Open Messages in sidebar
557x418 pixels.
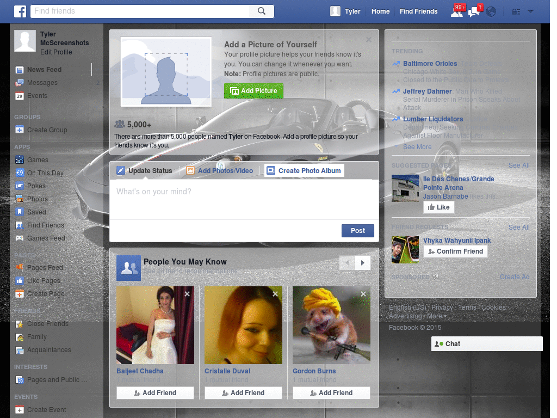42,83
